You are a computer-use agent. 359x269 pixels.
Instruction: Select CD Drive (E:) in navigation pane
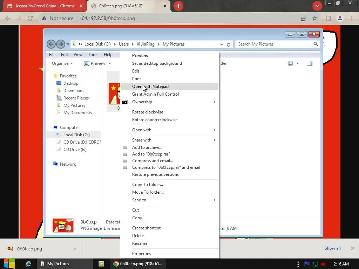75,150
